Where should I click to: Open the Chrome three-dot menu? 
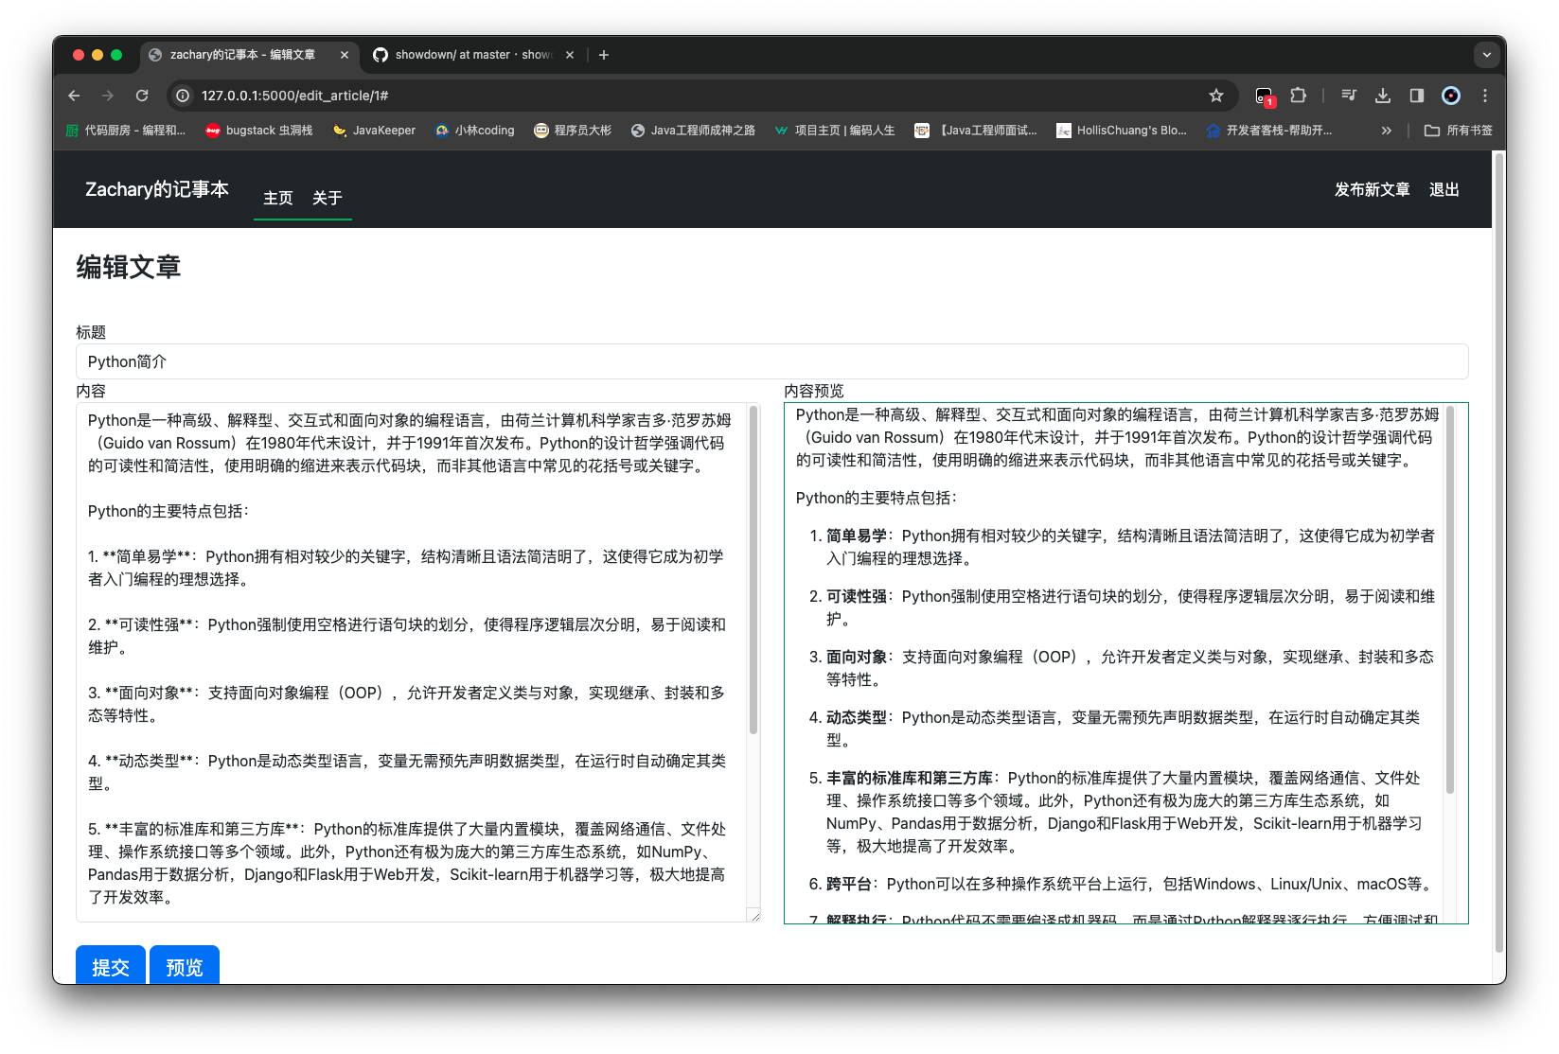(1485, 96)
